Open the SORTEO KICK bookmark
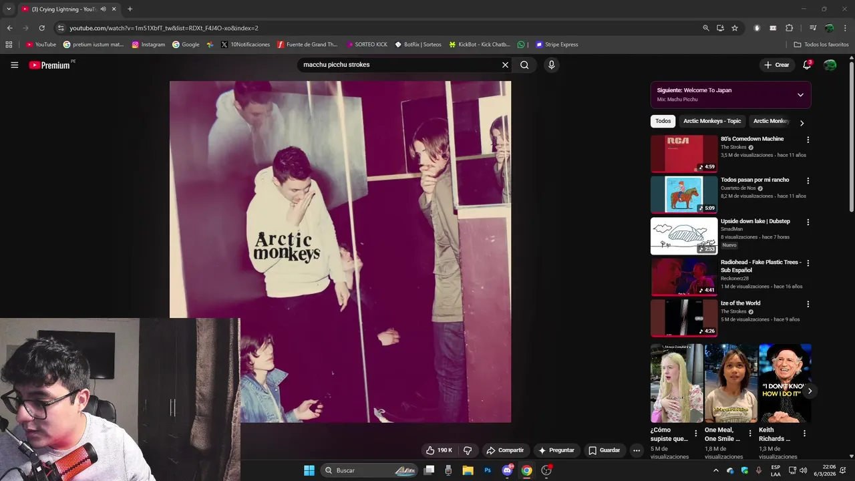The width and height of the screenshot is (855, 481). pos(367,45)
